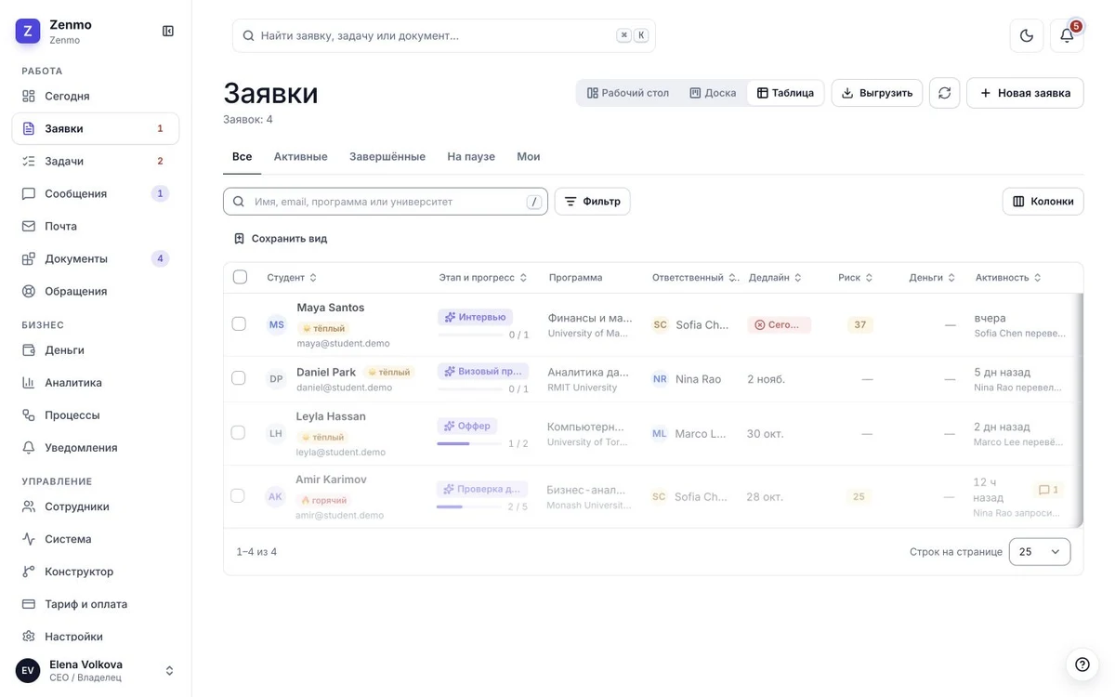Open Задачи section in sidebar

click(96, 161)
